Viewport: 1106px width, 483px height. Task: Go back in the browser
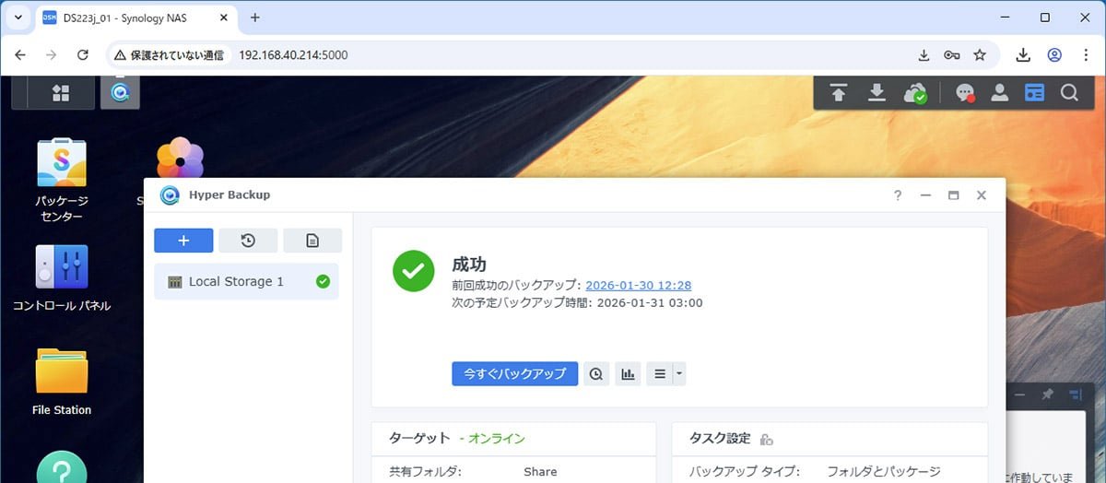click(x=20, y=55)
